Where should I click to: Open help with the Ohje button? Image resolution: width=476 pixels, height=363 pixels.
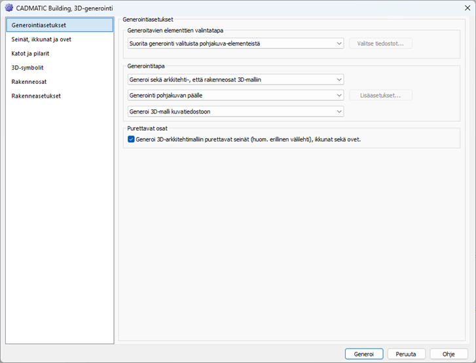pyautogui.click(x=449, y=354)
